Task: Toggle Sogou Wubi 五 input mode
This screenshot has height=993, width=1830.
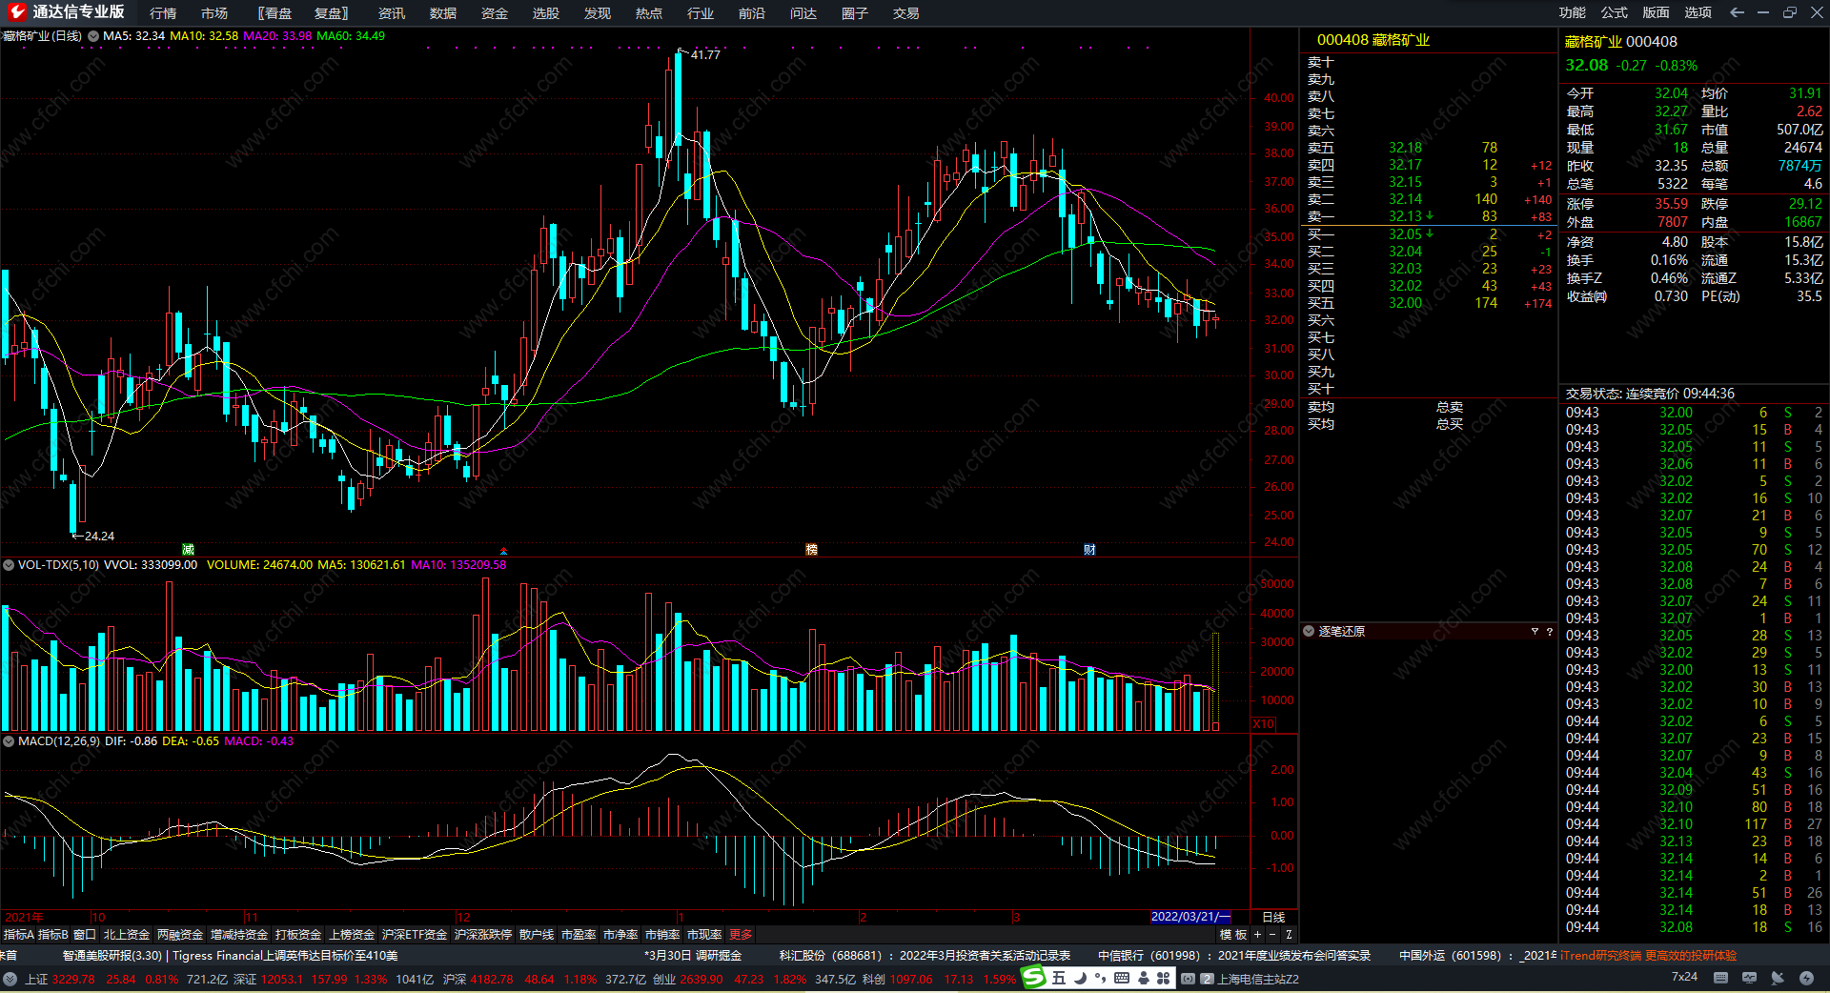Action: pos(1059,978)
